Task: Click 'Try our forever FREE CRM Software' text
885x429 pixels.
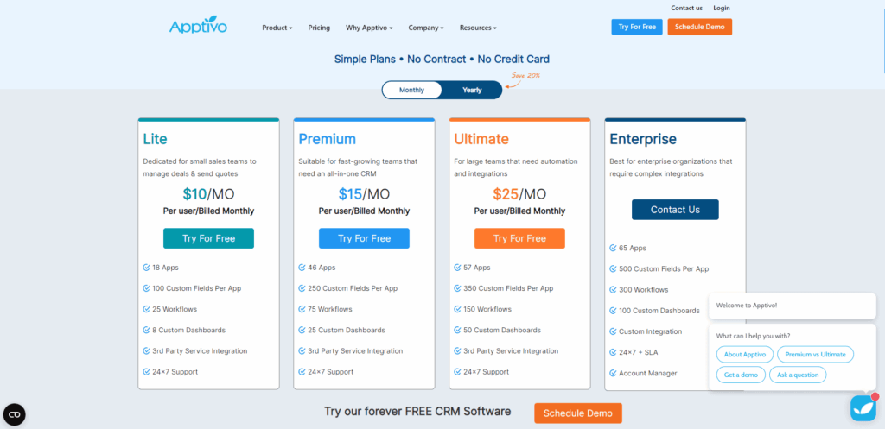Action: (x=417, y=412)
